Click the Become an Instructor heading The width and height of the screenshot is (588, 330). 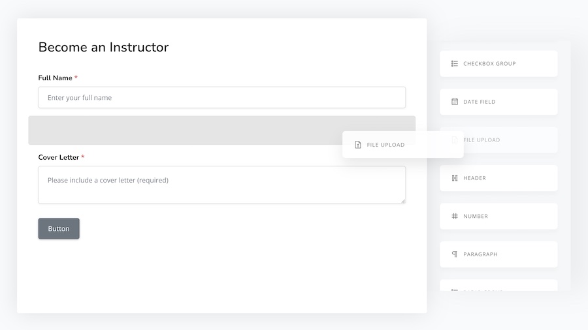point(103,47)
